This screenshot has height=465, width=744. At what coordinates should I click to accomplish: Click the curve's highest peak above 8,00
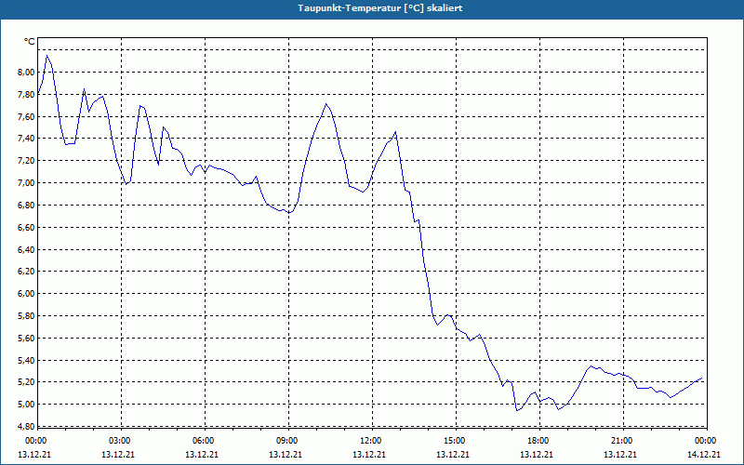(x=46, y=56)
